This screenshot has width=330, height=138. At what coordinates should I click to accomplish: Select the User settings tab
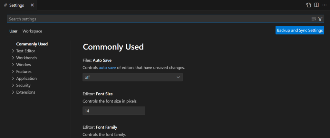(x=13, y=31)
